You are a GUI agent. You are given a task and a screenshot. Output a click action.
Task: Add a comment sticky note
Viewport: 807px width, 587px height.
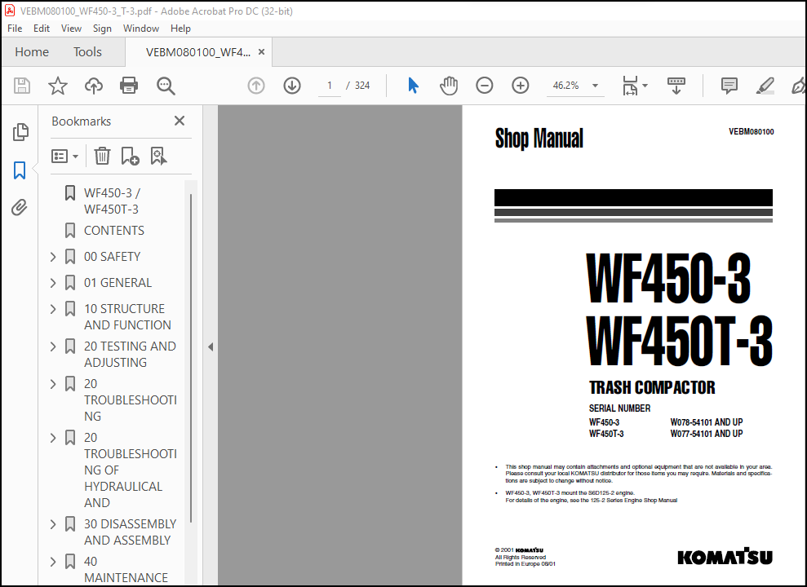click(729, 86)
